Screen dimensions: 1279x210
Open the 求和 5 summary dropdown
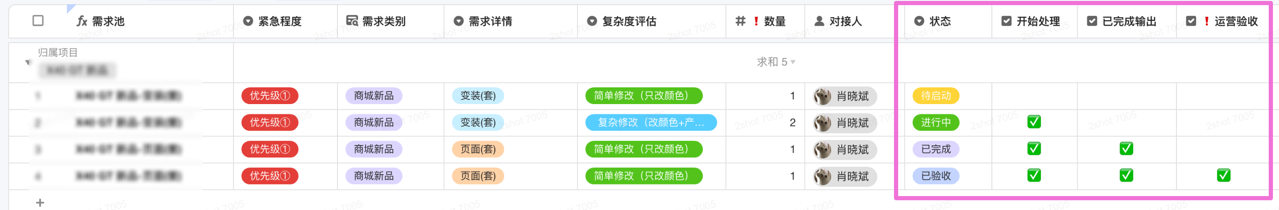(776, 62)
